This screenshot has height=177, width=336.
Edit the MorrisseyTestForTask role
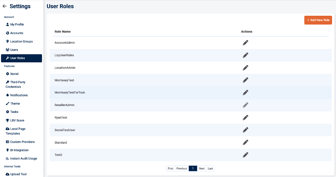point(245,92)
